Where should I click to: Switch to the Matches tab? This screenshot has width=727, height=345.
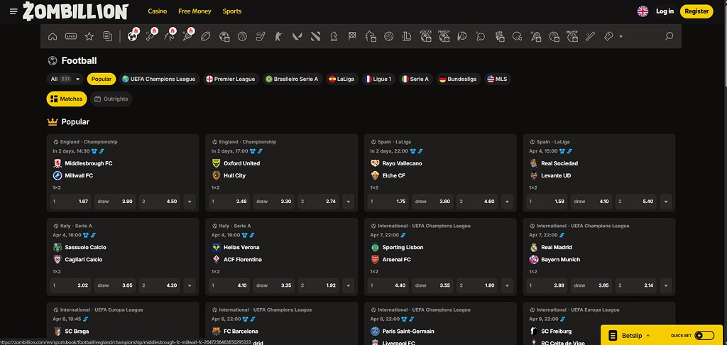pyautogui.click(x=67, y=99)
